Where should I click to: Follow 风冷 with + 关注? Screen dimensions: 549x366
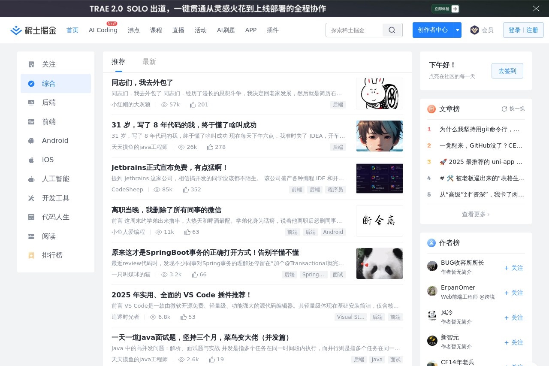click(x=514, y=318)
